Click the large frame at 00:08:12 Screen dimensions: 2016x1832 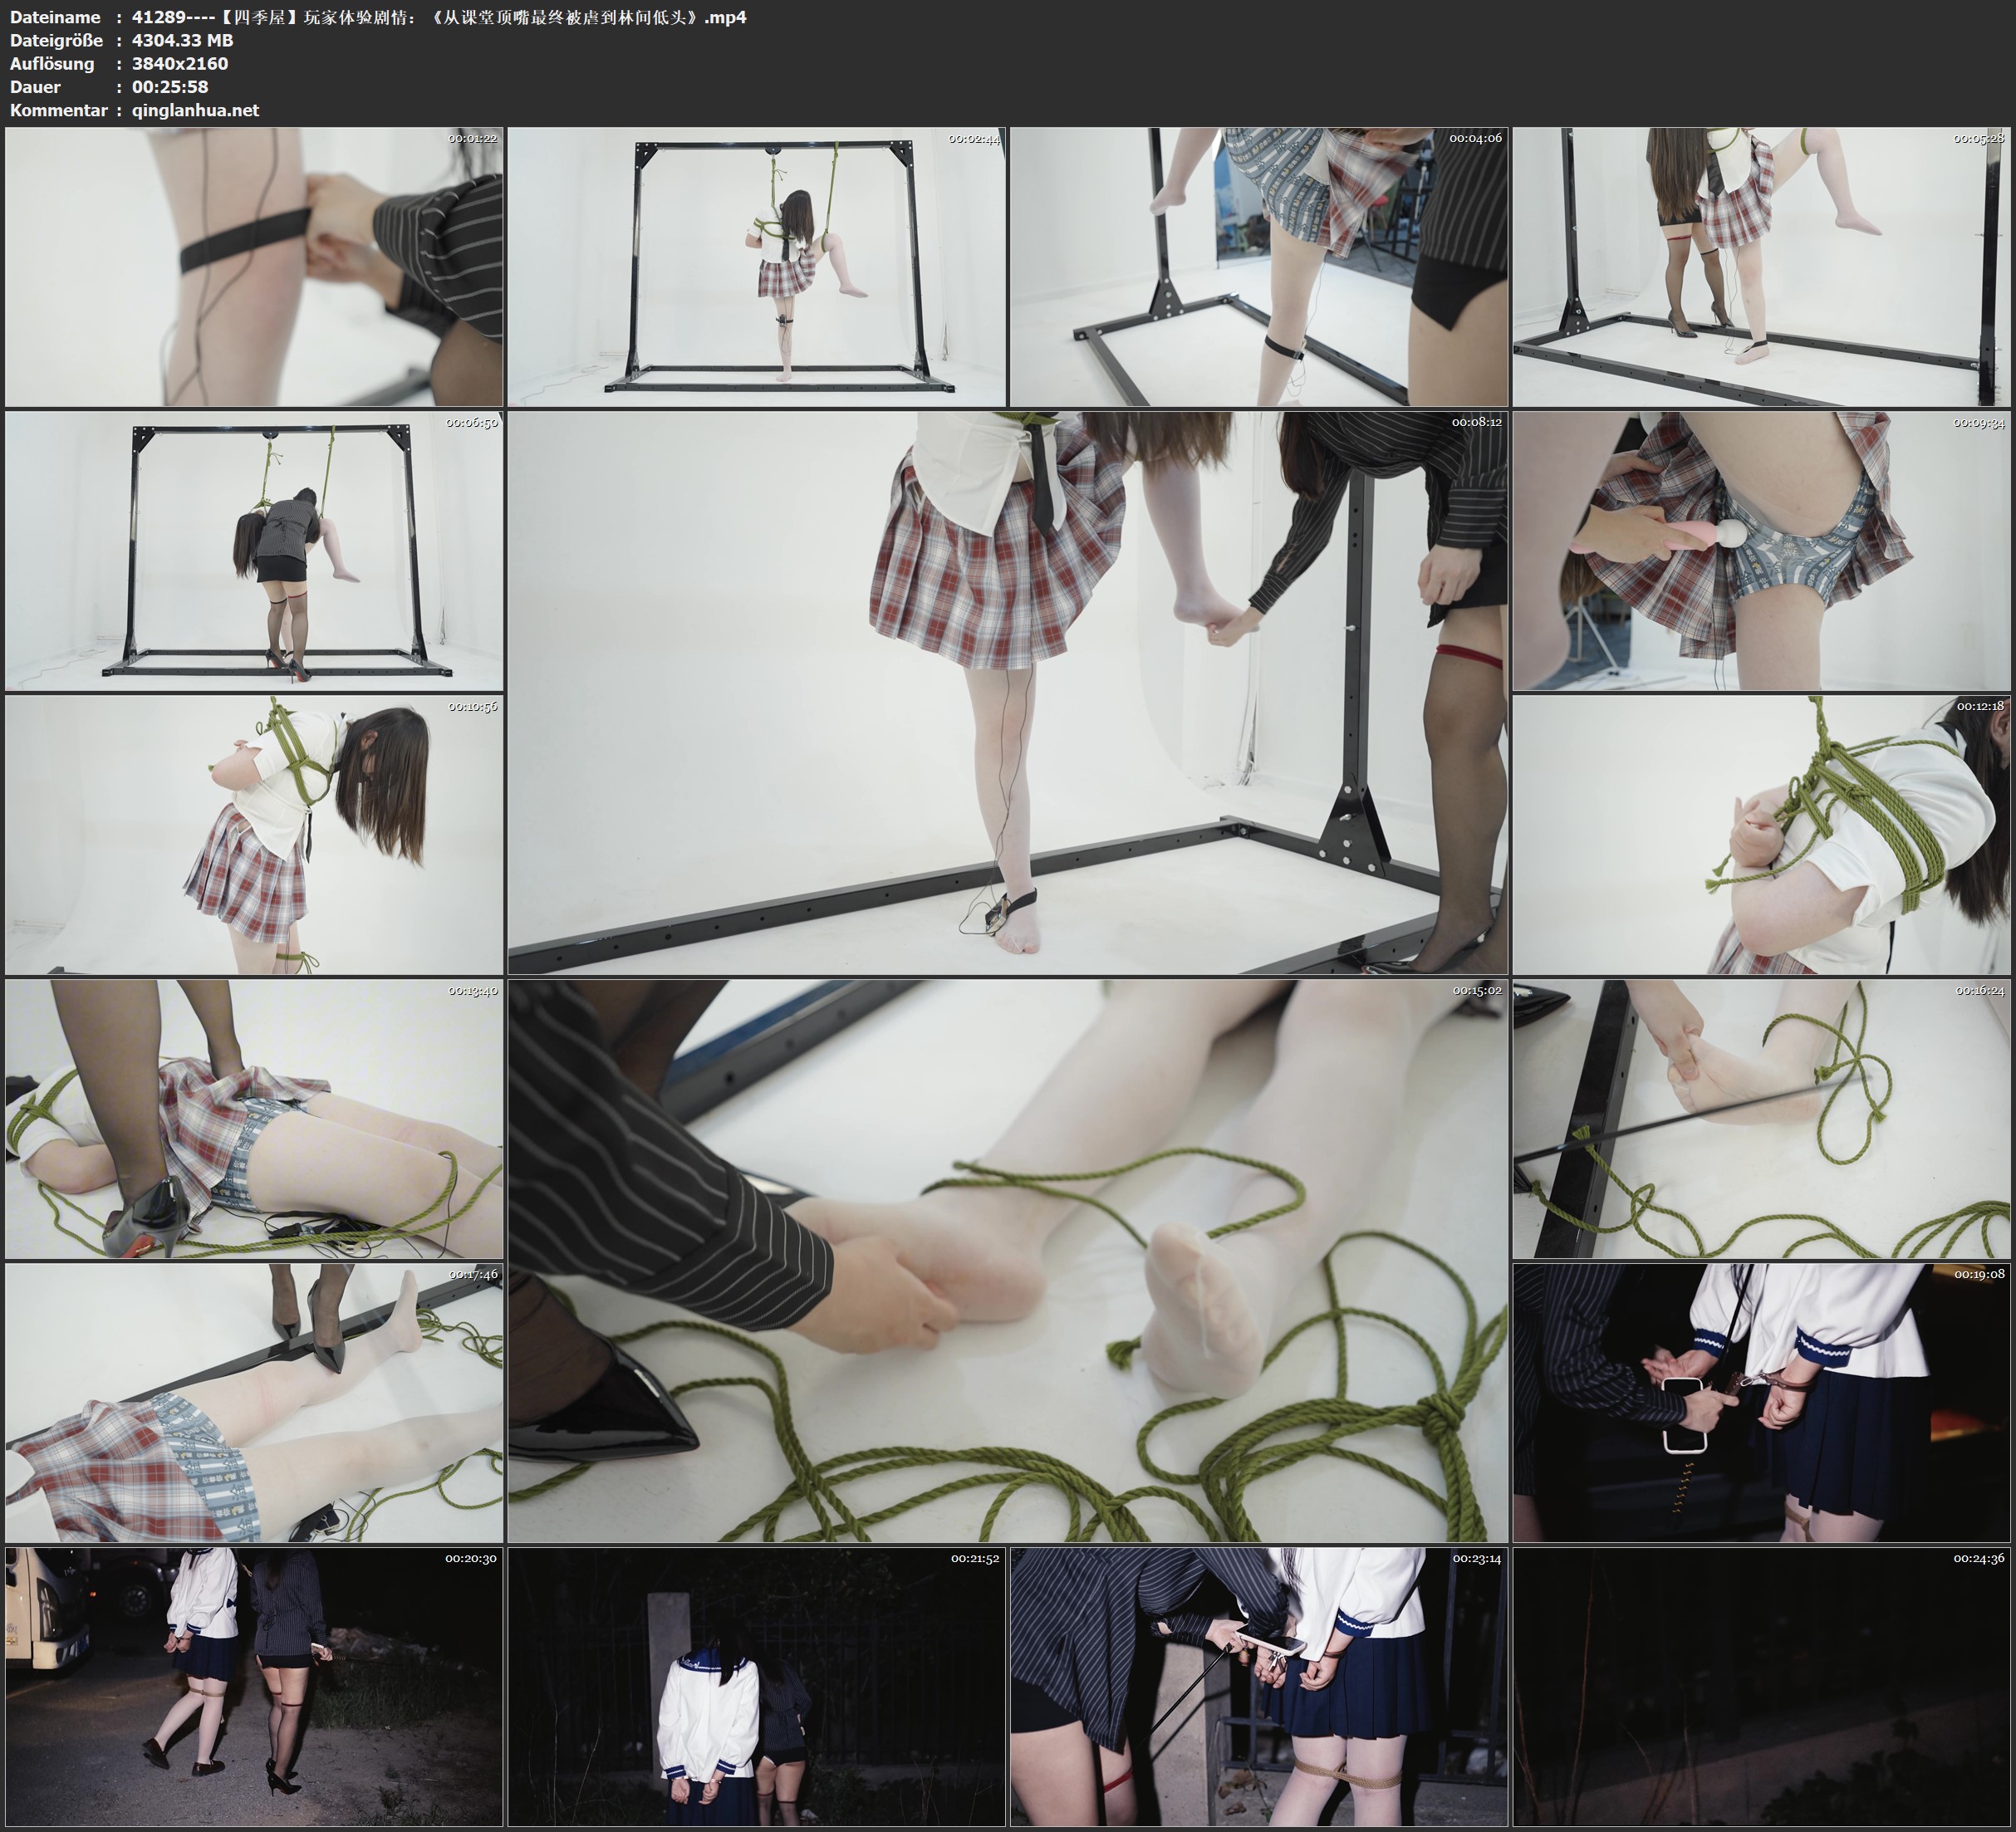coord(1008,693)
